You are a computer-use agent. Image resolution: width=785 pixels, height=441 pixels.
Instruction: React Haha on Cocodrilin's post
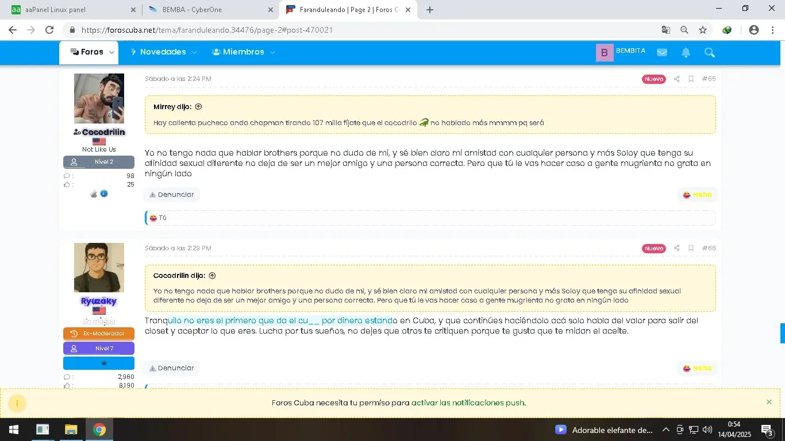697,195
